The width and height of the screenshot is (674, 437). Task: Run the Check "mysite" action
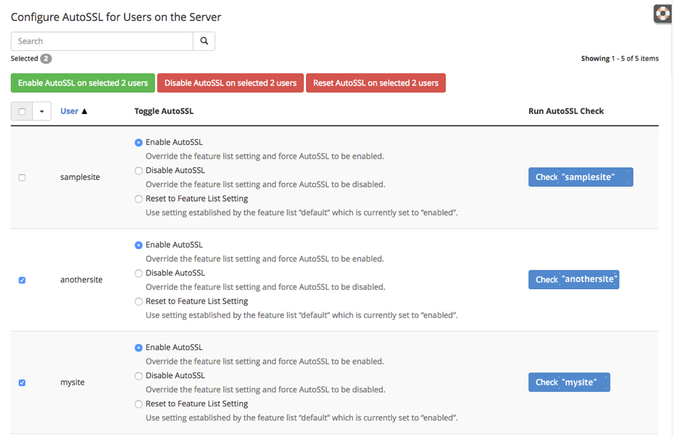(x=569, y=382)
